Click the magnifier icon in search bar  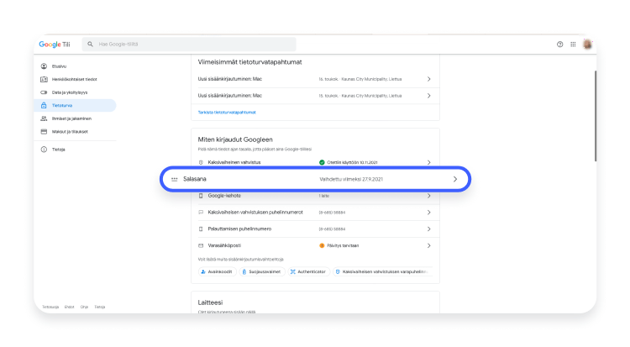(90, 45)
